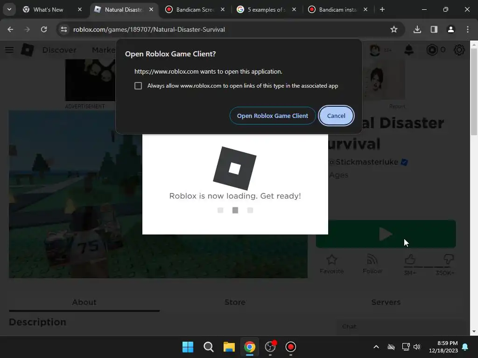This screenshot has width=478, height=358.
Task: Open Bandicam recorder from taskbar
Action: pos(290,347)
